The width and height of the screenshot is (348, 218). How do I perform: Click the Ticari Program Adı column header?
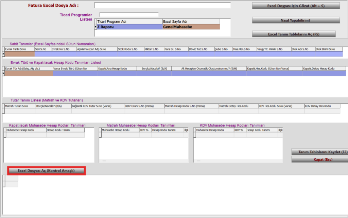pyautogui.click(x=129, y=21)
